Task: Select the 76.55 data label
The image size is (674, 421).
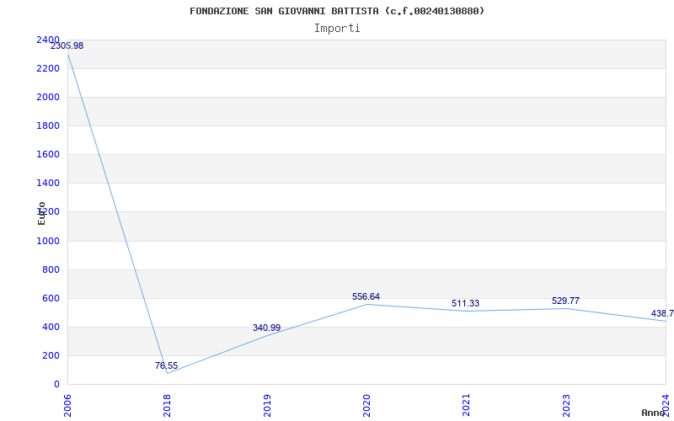Action: [166, 365]
